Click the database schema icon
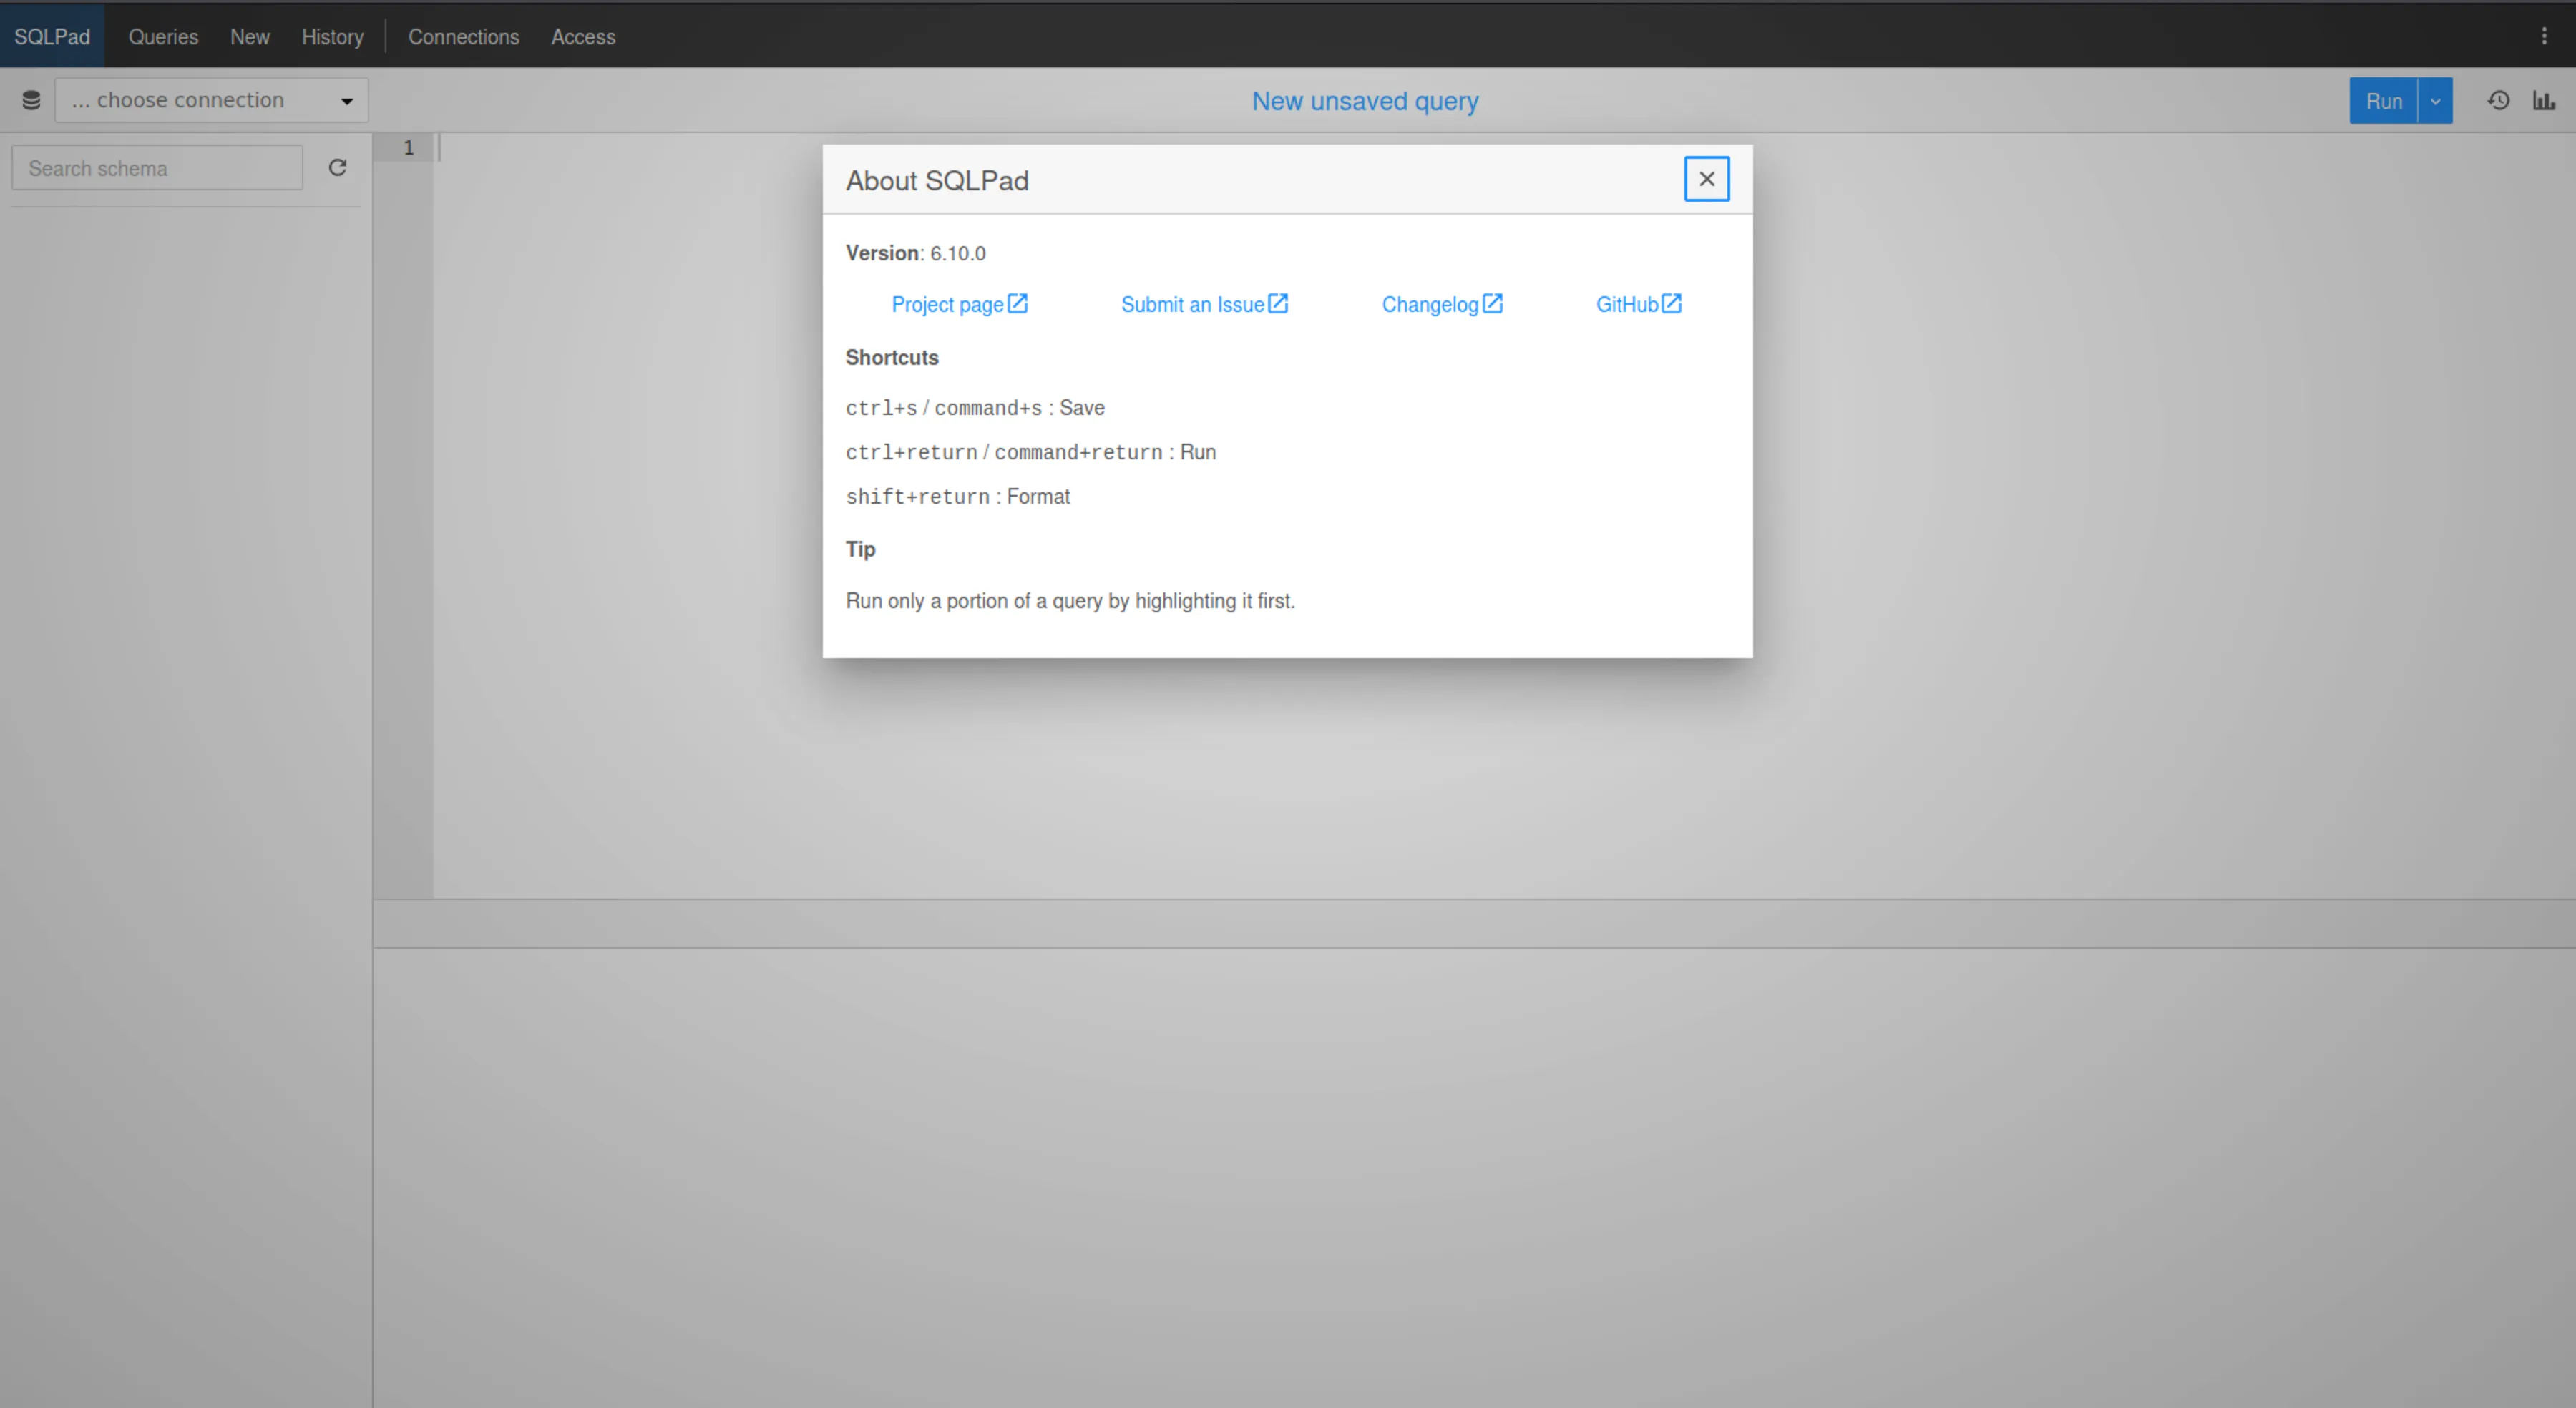The width and height of the screenshot is (2576, 1408). pyautogui.click(x=31, y=100)
